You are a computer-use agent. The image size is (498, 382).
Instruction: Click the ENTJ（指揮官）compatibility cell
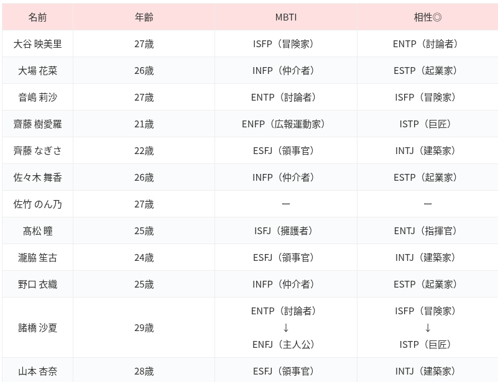pos(427,231)
